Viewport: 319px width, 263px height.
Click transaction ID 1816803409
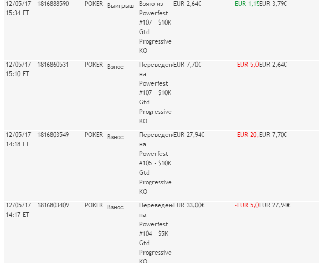[53, 205]
